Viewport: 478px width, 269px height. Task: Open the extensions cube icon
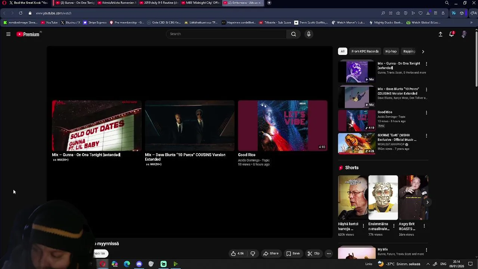(x=462, y=13)
